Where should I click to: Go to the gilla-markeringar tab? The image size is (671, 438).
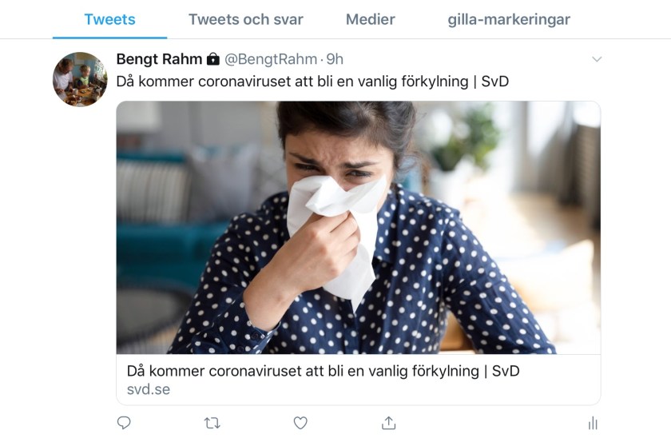click(x=509, y=19)
